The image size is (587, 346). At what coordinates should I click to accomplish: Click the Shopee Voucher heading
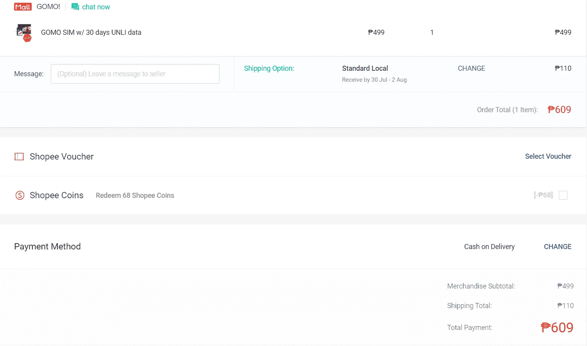tap(62, 157)
